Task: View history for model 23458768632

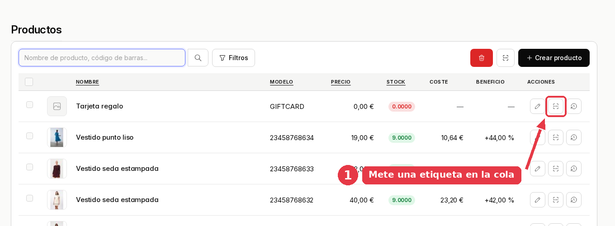Action: click(574, 200)
